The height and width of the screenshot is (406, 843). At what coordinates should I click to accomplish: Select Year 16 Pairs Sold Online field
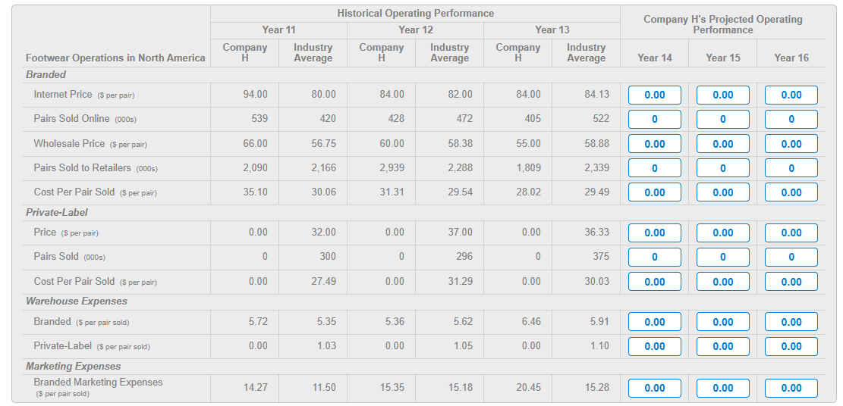(791, 119)
